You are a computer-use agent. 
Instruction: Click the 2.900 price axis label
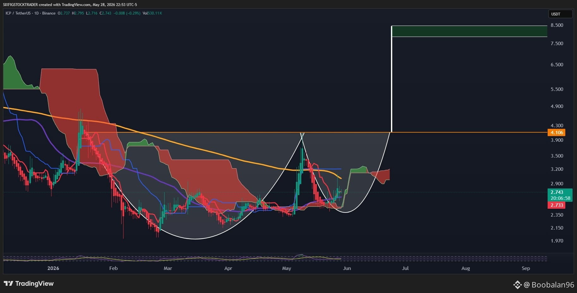557,184
